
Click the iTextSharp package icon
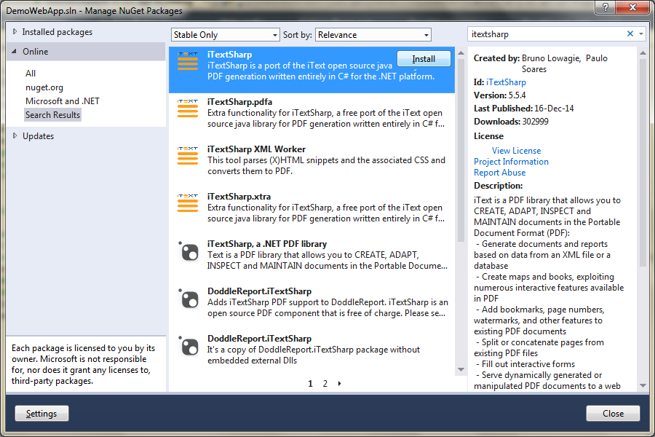188,61
